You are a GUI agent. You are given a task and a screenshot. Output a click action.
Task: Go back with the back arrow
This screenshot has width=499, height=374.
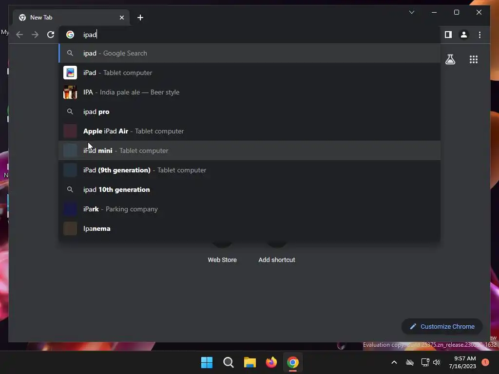pos(19,35)
